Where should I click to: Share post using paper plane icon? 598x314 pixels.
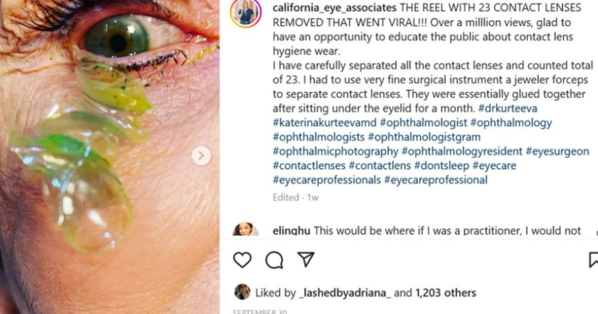(x=305, y=259)
